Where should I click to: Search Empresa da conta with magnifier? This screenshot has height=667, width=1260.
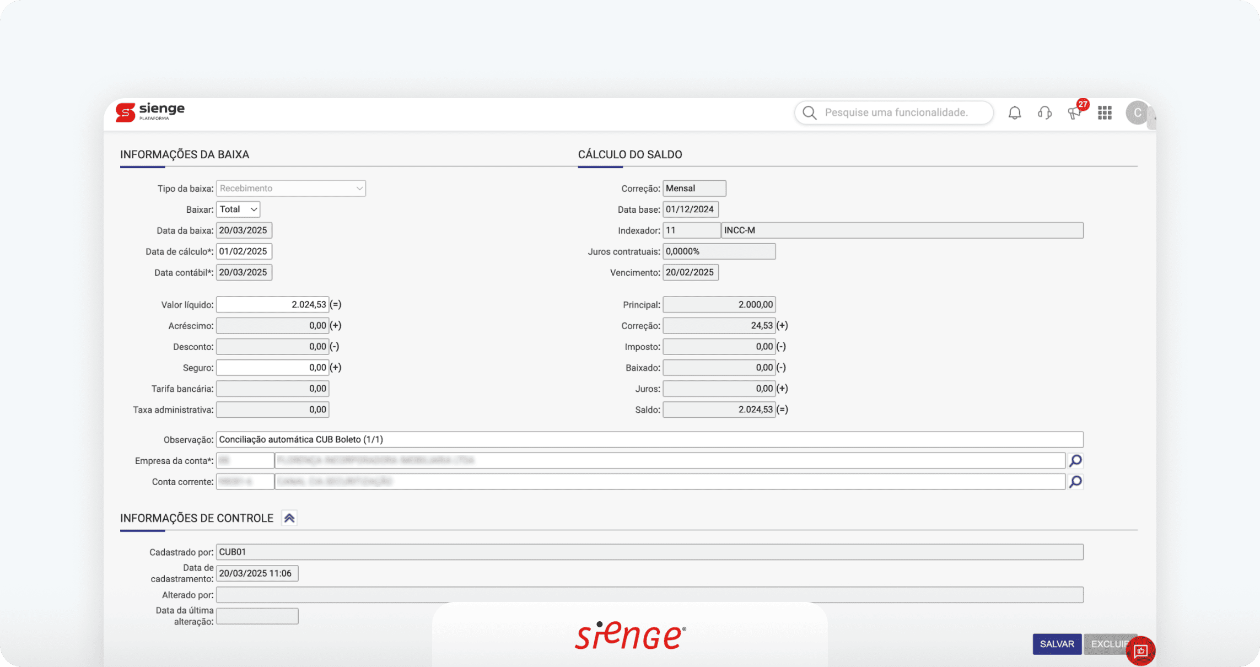(1075, 460)
